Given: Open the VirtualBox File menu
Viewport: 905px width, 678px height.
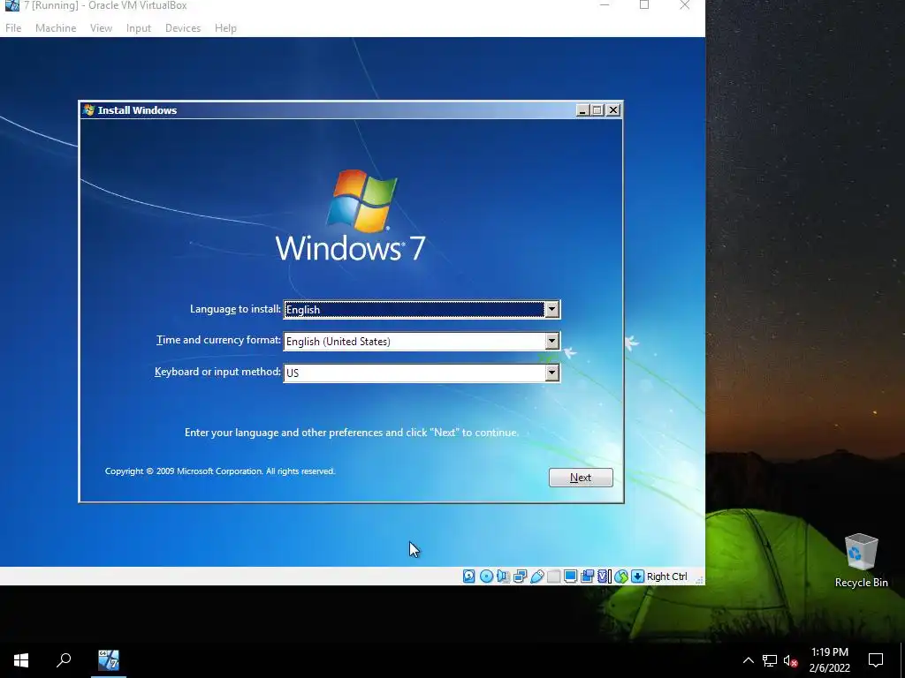Looking at the screenshot, I should tap(13, 27).
